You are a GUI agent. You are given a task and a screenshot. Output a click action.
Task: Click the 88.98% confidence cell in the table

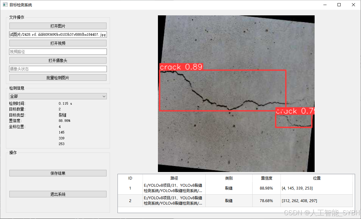pyautogui.click(x=266, y=188)
